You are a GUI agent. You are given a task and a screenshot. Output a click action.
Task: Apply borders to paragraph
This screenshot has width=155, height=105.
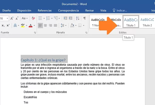[80, 25]
